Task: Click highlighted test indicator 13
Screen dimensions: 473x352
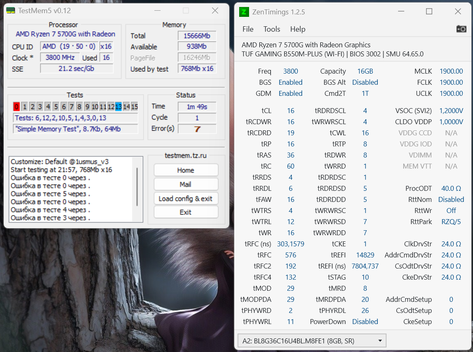Action: click(x=118, y=107)
